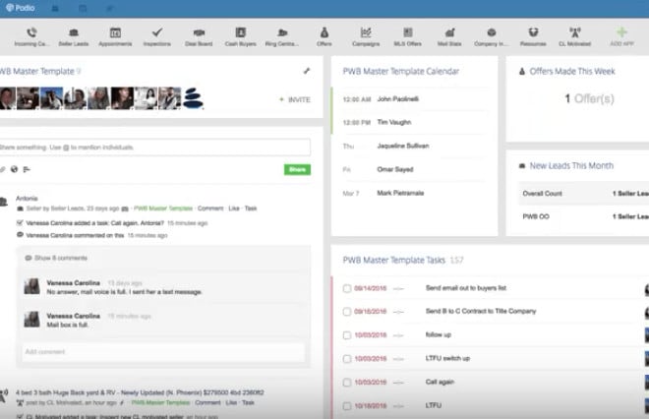This screenshot has height=419, width=649.
Task: Click Like on Antonia post
Action: pyautogui.click(x=234, y=209)
